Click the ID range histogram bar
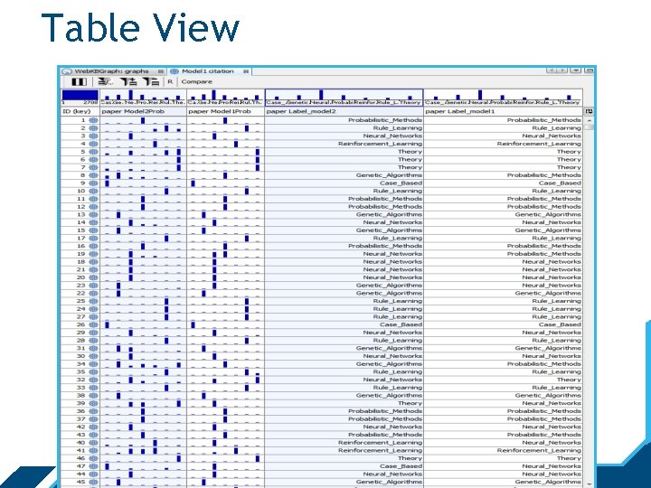This screenshot has width=651, height=488. (x=80, y=95)
